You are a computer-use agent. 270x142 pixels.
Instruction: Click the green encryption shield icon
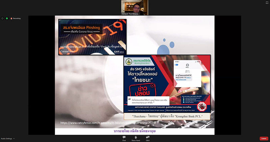pyautogui.click(x=7, y=18)
